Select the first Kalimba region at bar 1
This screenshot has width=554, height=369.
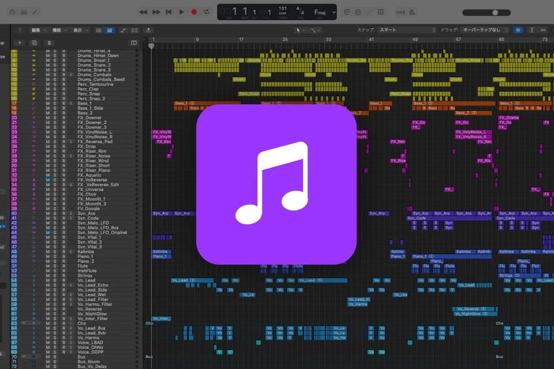(162, 252)
